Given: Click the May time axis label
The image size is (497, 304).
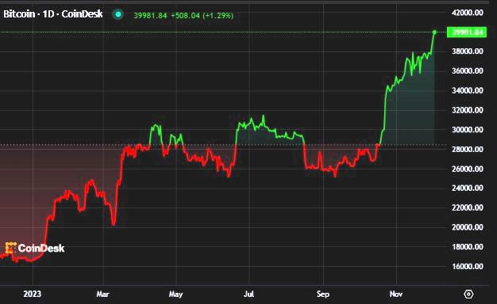Looking at the screenshot, I should 176,294.
